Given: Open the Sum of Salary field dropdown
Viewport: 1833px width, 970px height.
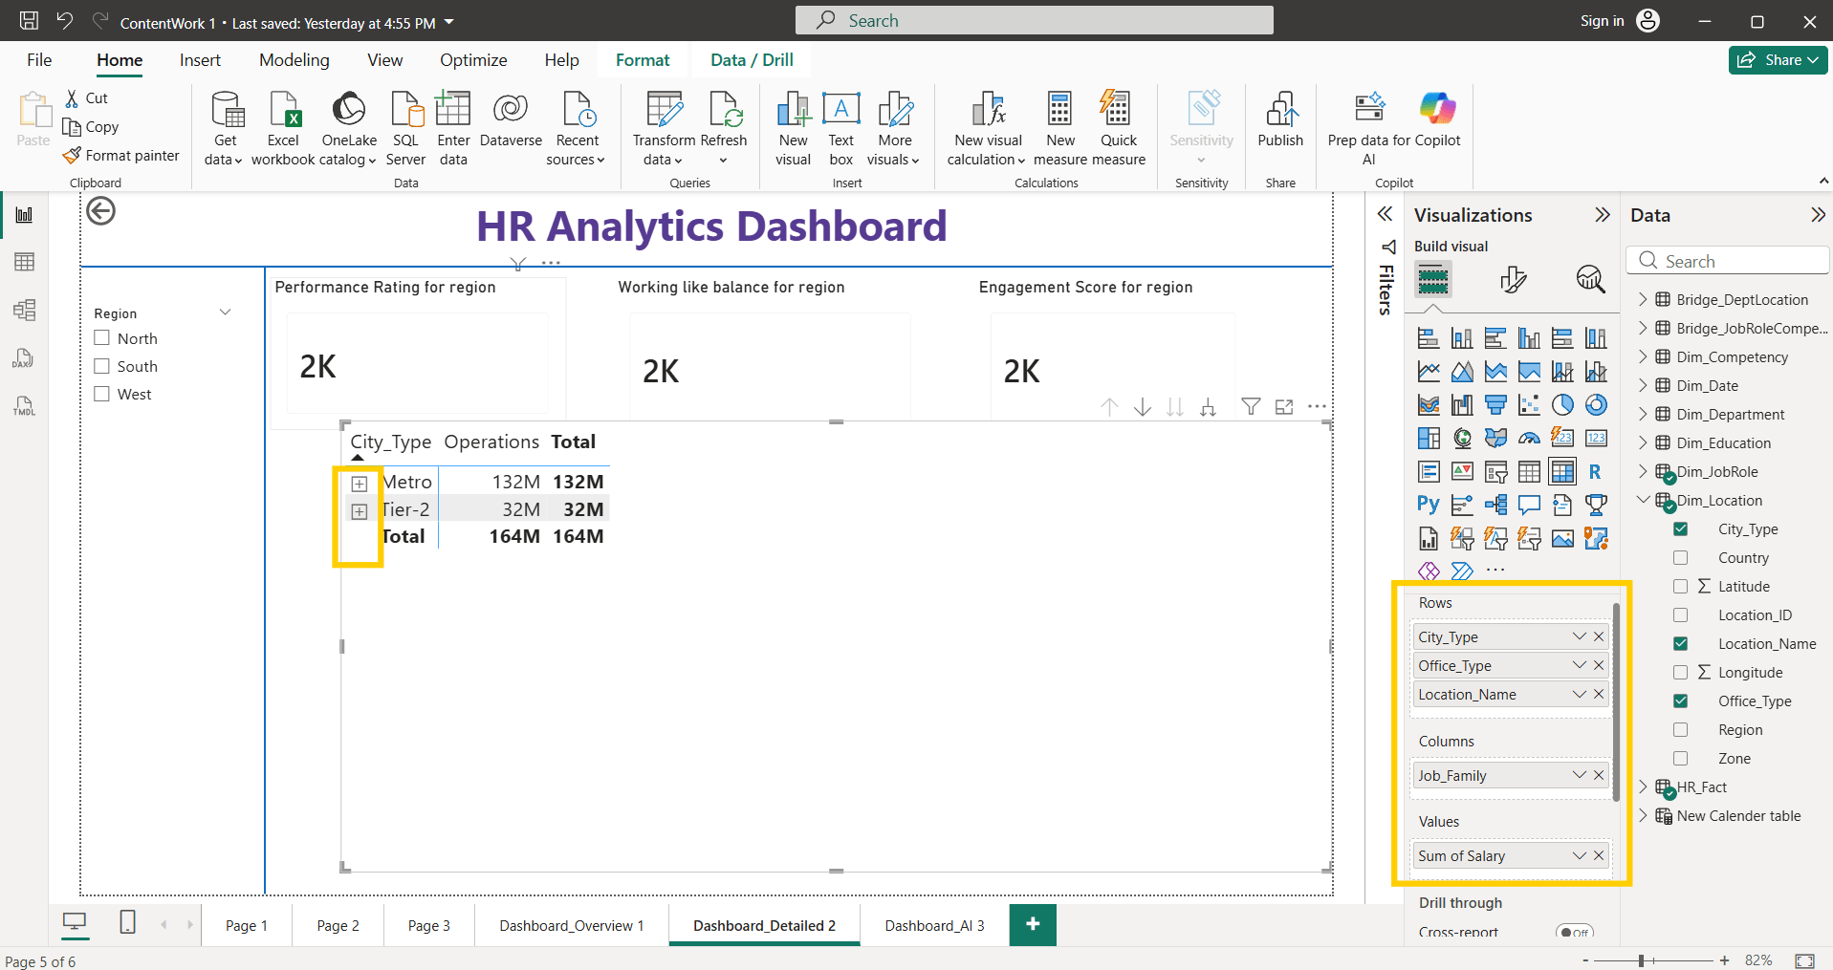Looking at the screenshot, I should tap(1580, 855).
